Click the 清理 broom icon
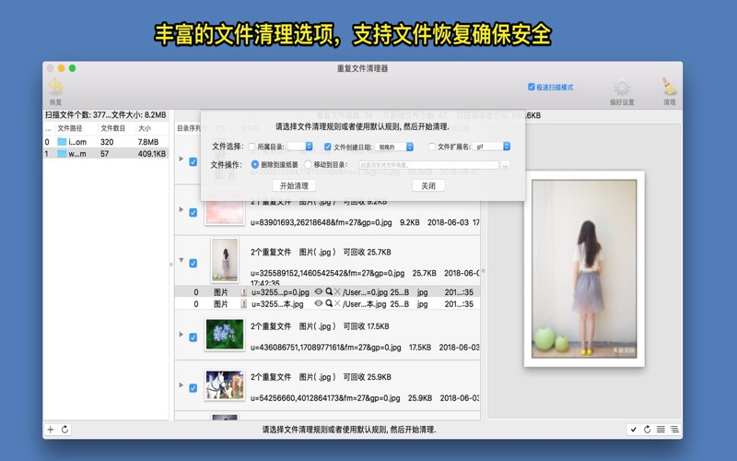This screenshot has height=461, width=737. (x=669, y=87)
